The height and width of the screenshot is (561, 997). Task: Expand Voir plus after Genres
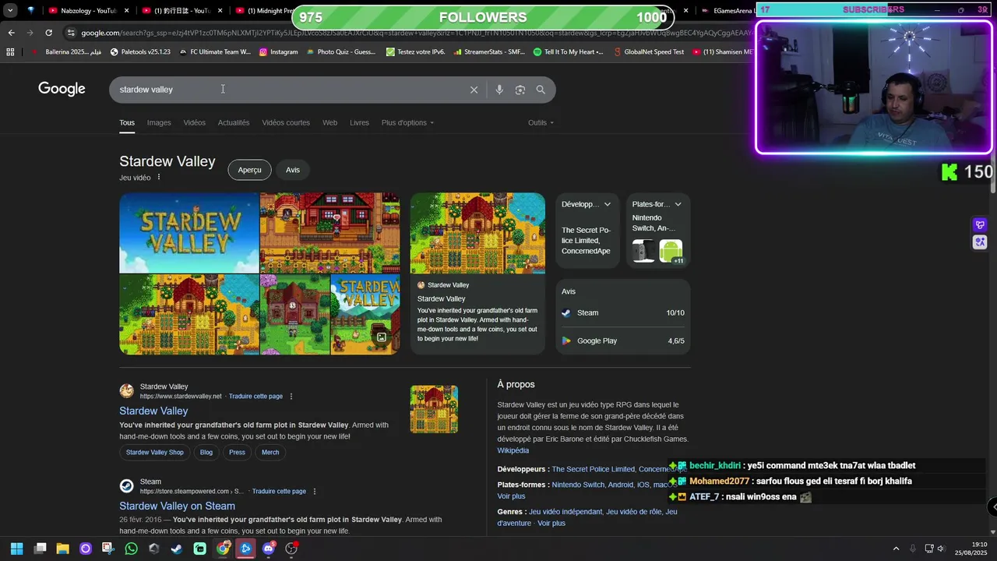coord(551,524)
